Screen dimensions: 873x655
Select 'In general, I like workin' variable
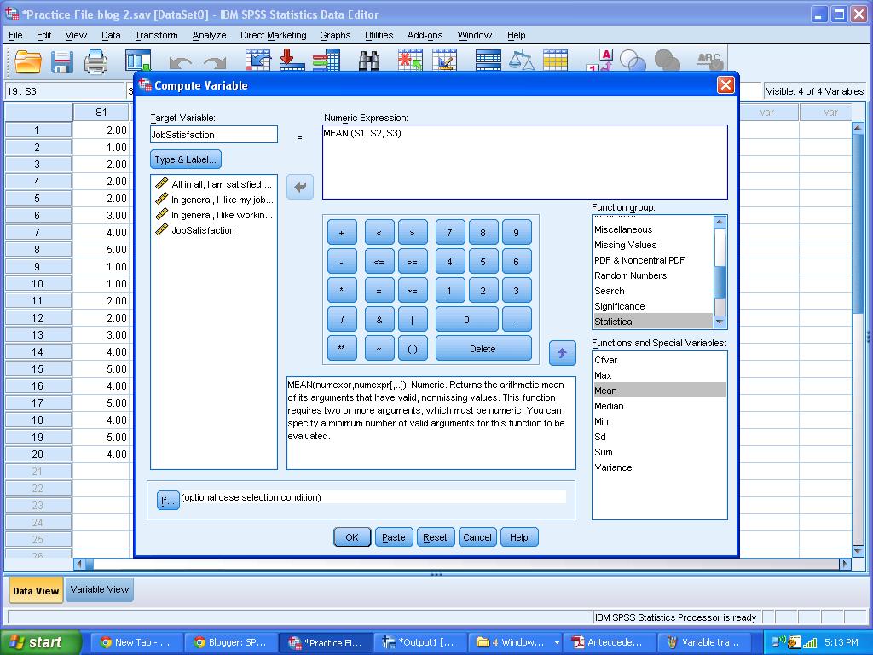tap(214, 215)
